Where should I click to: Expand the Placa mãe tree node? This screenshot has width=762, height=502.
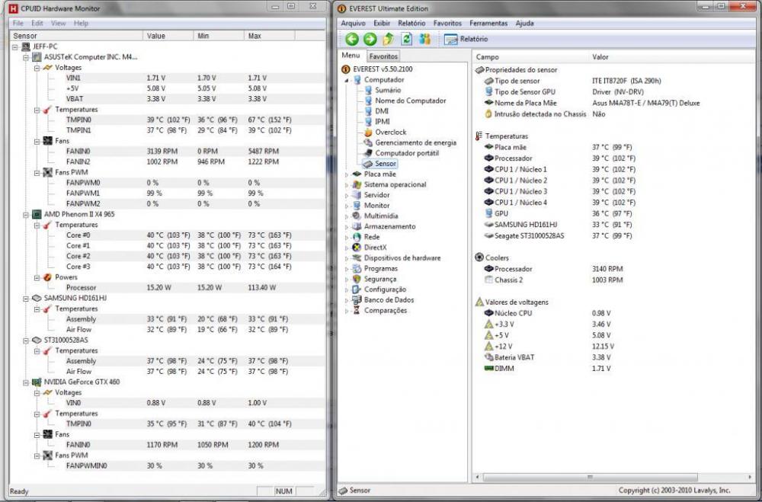347,174
